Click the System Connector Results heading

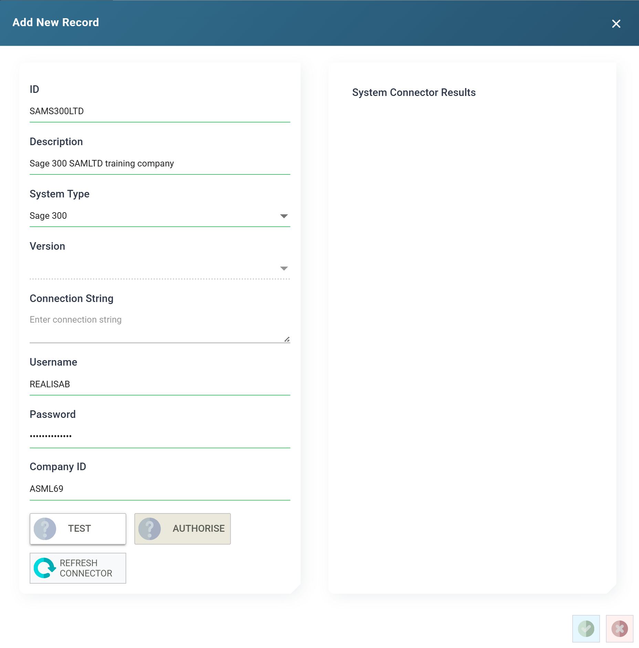[x=414, y=92]
